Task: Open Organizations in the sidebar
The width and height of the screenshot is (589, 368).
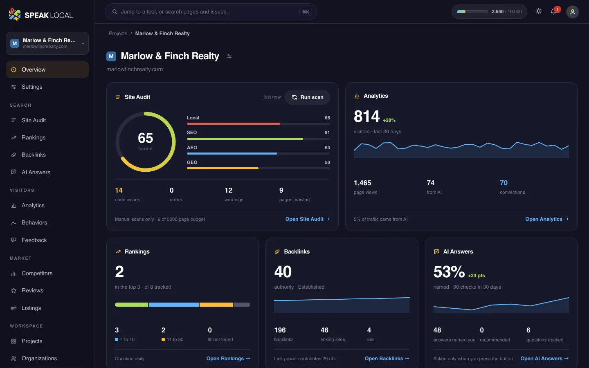Action: point(47,358)
